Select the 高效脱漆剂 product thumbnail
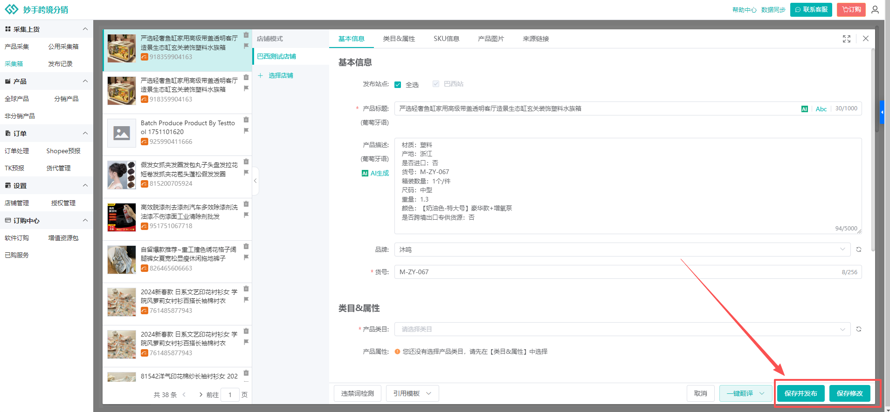Viewport: 890px width, 412px height. click(x=122, y=217)
